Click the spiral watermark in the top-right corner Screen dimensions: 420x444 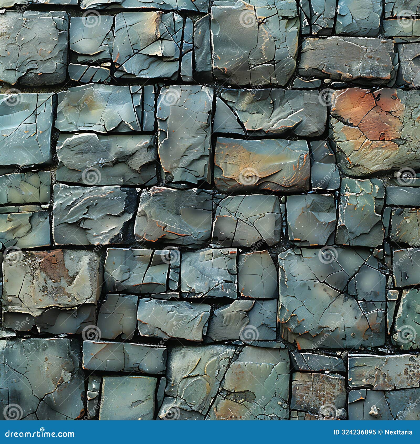click(406, 20)
